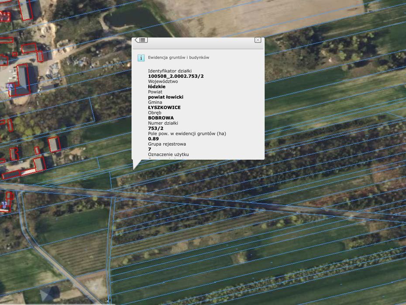Viewport: 406px width, 305px height.
Task: Click the blue info icon in popup
Action: [x=141, y=58]
